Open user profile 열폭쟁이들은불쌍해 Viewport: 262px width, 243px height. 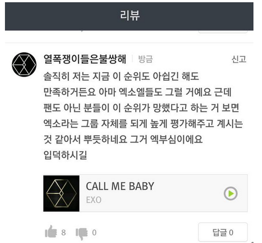pos(85,59)
